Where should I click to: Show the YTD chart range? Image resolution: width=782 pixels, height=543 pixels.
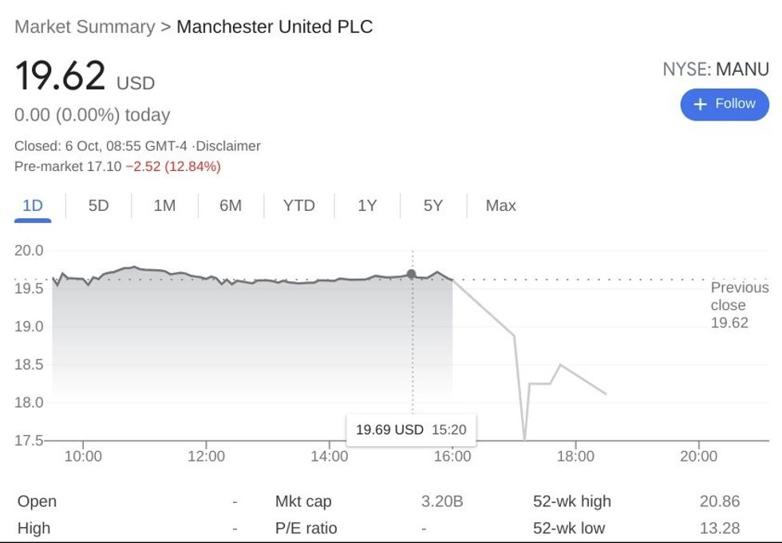(x=299, y=205)
